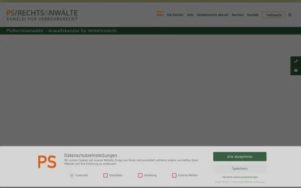The image size is (301, 188).
Task: Click the Datenschutzeinstellungen heading text
Action: (91, 155)
